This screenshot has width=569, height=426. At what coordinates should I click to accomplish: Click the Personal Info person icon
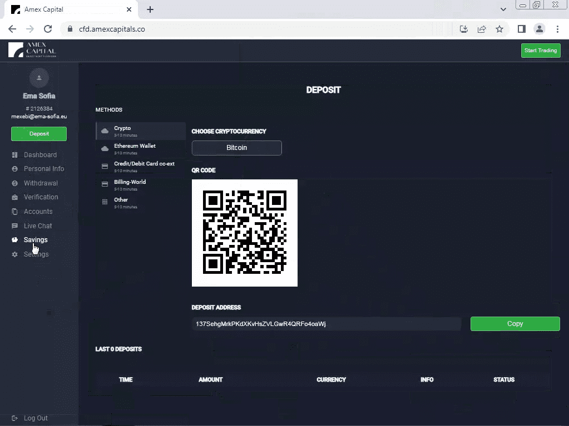tap(15, 169)
